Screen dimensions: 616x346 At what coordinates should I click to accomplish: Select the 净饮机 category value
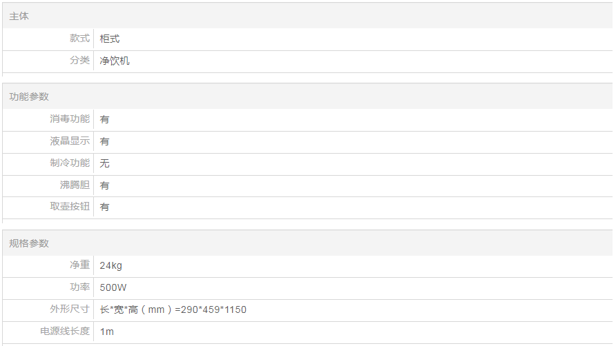[x=115, y=61]
